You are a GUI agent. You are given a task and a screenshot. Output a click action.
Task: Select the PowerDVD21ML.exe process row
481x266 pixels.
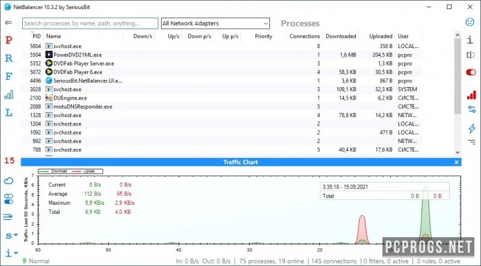(221, 55)
